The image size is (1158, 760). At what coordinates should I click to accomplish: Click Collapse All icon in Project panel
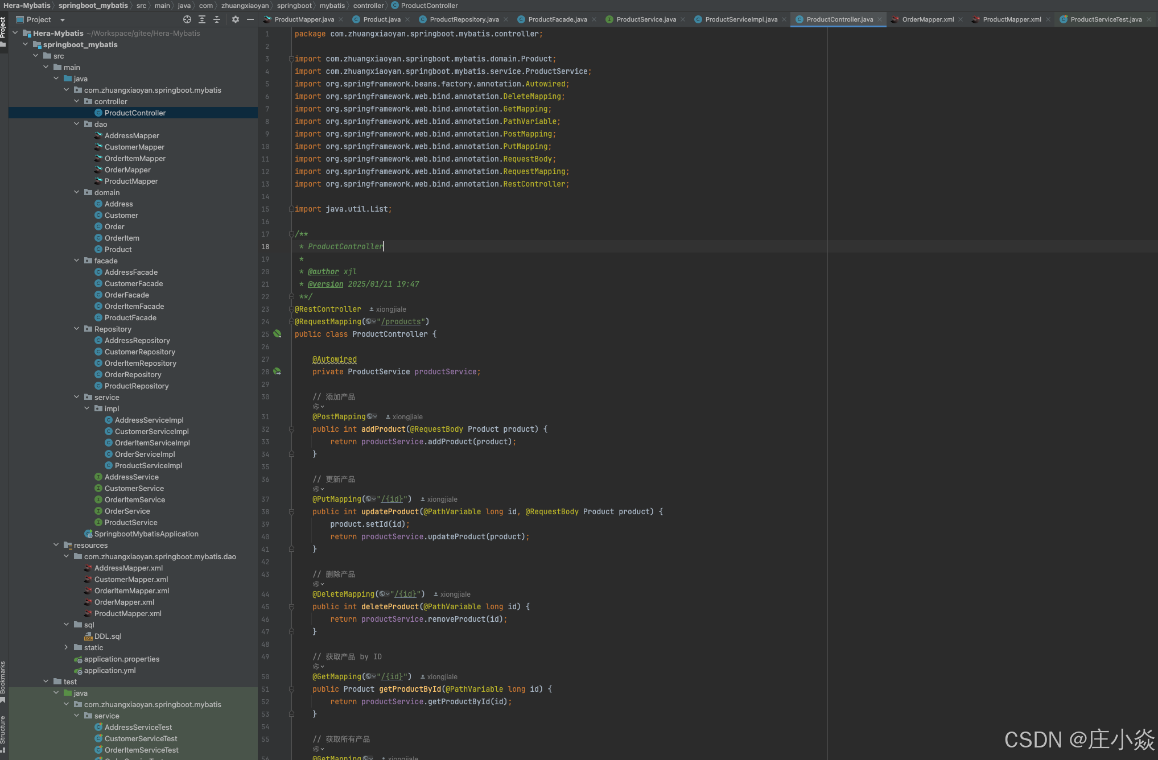217,19
